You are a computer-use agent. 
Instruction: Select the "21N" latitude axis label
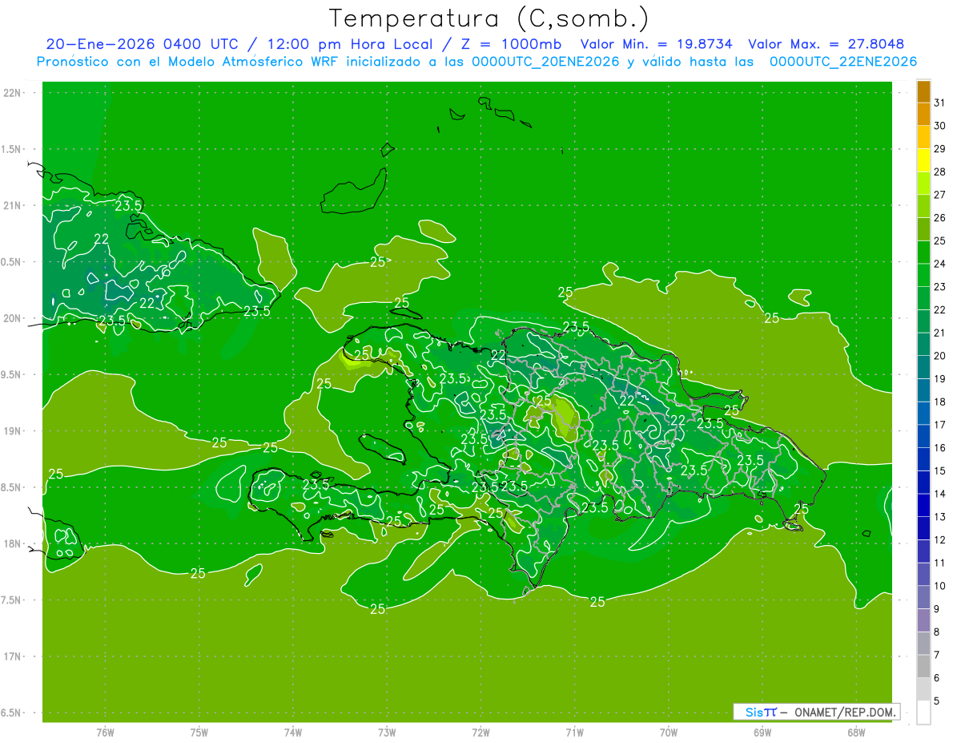(14, 205)
